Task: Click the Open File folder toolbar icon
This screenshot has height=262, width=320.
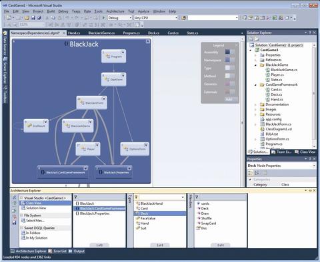Action: (27, 18)
